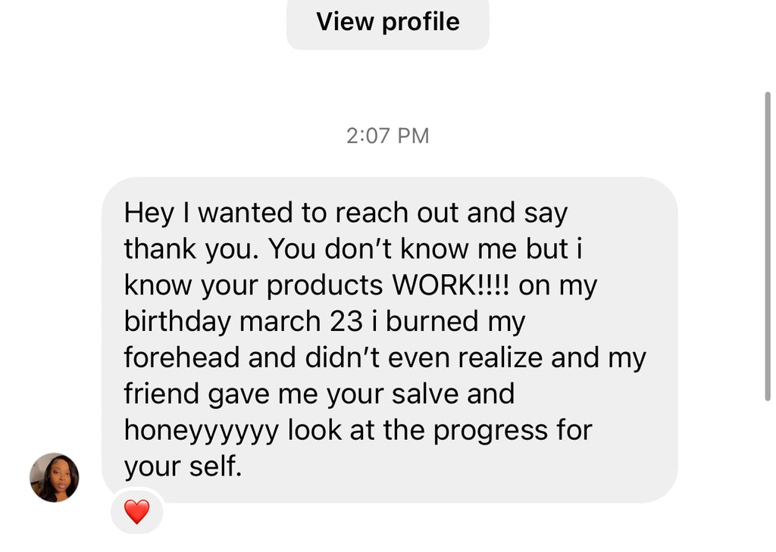Open the sender's profile picture avatar
The height and width of the screenshot is (552, 776).
point(55,478)
